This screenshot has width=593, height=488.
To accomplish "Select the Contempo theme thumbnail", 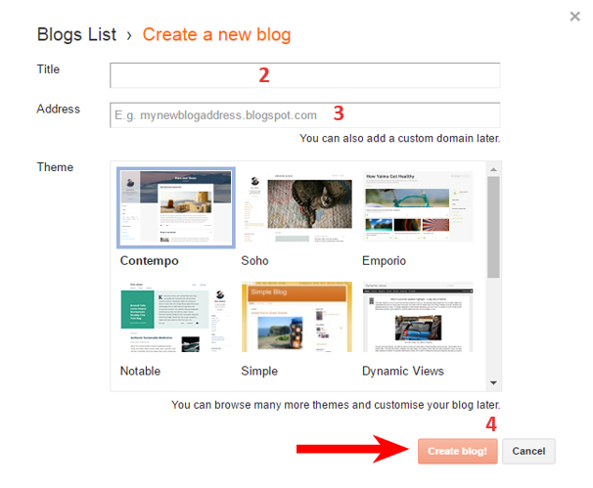I will [x=176, y=207].
